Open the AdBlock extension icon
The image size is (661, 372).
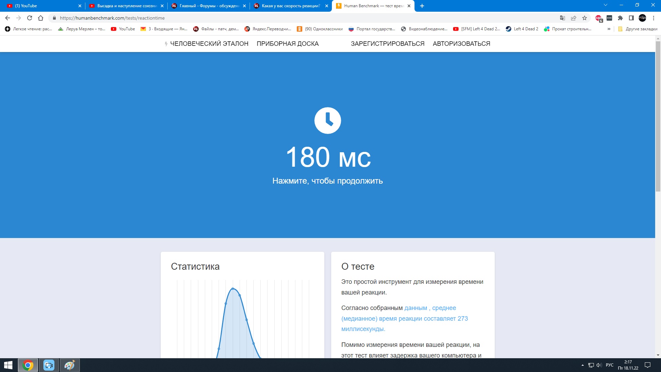[599, 18]
